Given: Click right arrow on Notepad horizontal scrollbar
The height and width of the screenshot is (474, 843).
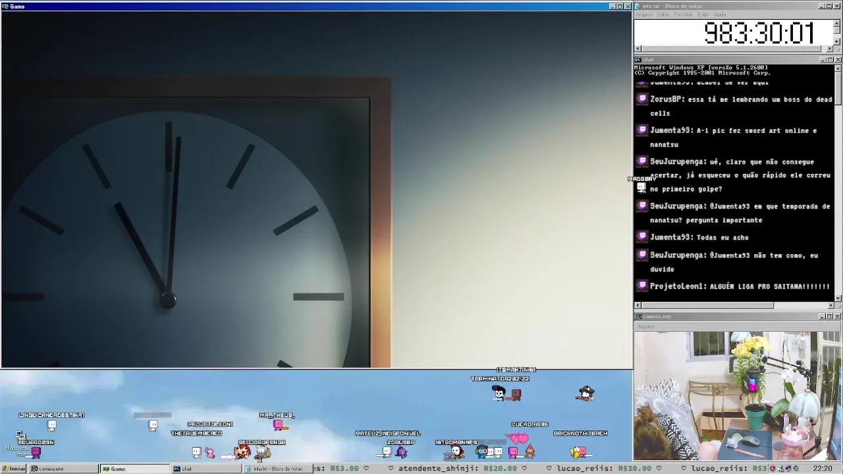Looking at the screenshot, I should pyautogui.click(x=830, y=49).
